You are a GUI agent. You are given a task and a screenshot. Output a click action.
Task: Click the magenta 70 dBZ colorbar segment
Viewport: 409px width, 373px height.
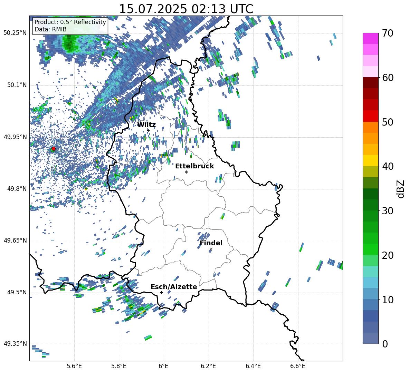pyautogui.click(x=370, y=38)
